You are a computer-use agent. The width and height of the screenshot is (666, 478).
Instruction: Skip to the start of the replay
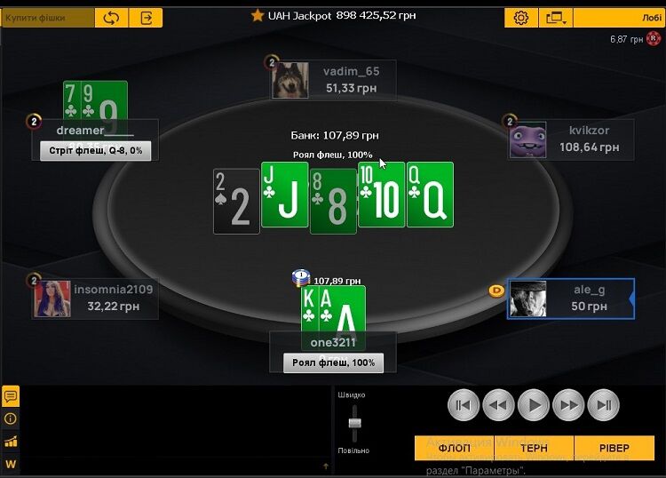(x=464, y=405)
